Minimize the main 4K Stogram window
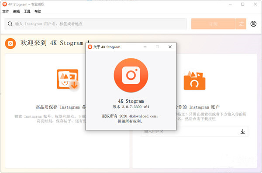 (230, 4)
